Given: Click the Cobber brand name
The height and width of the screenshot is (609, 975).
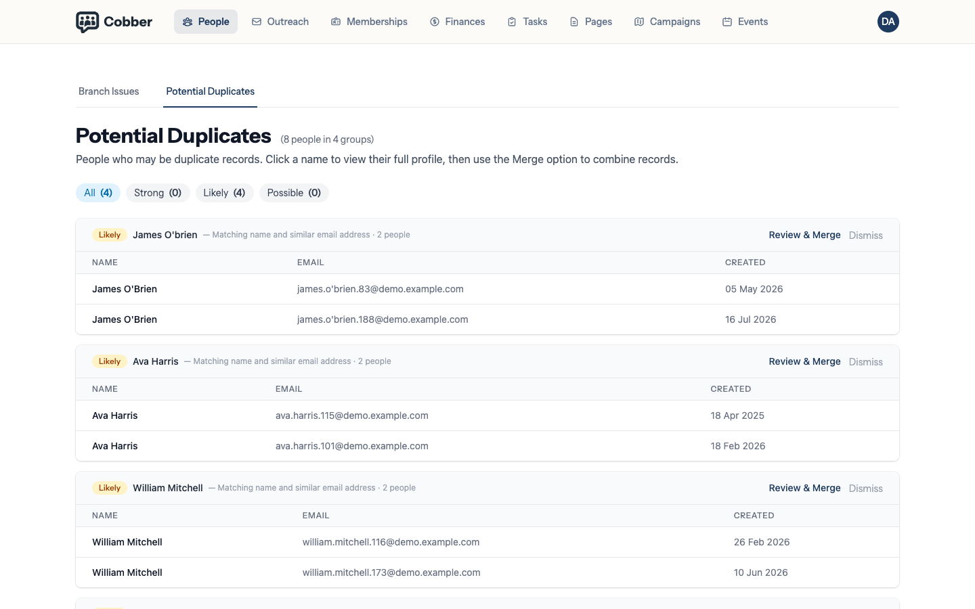Looking at the screenshot, I should [x=128, y=22].
